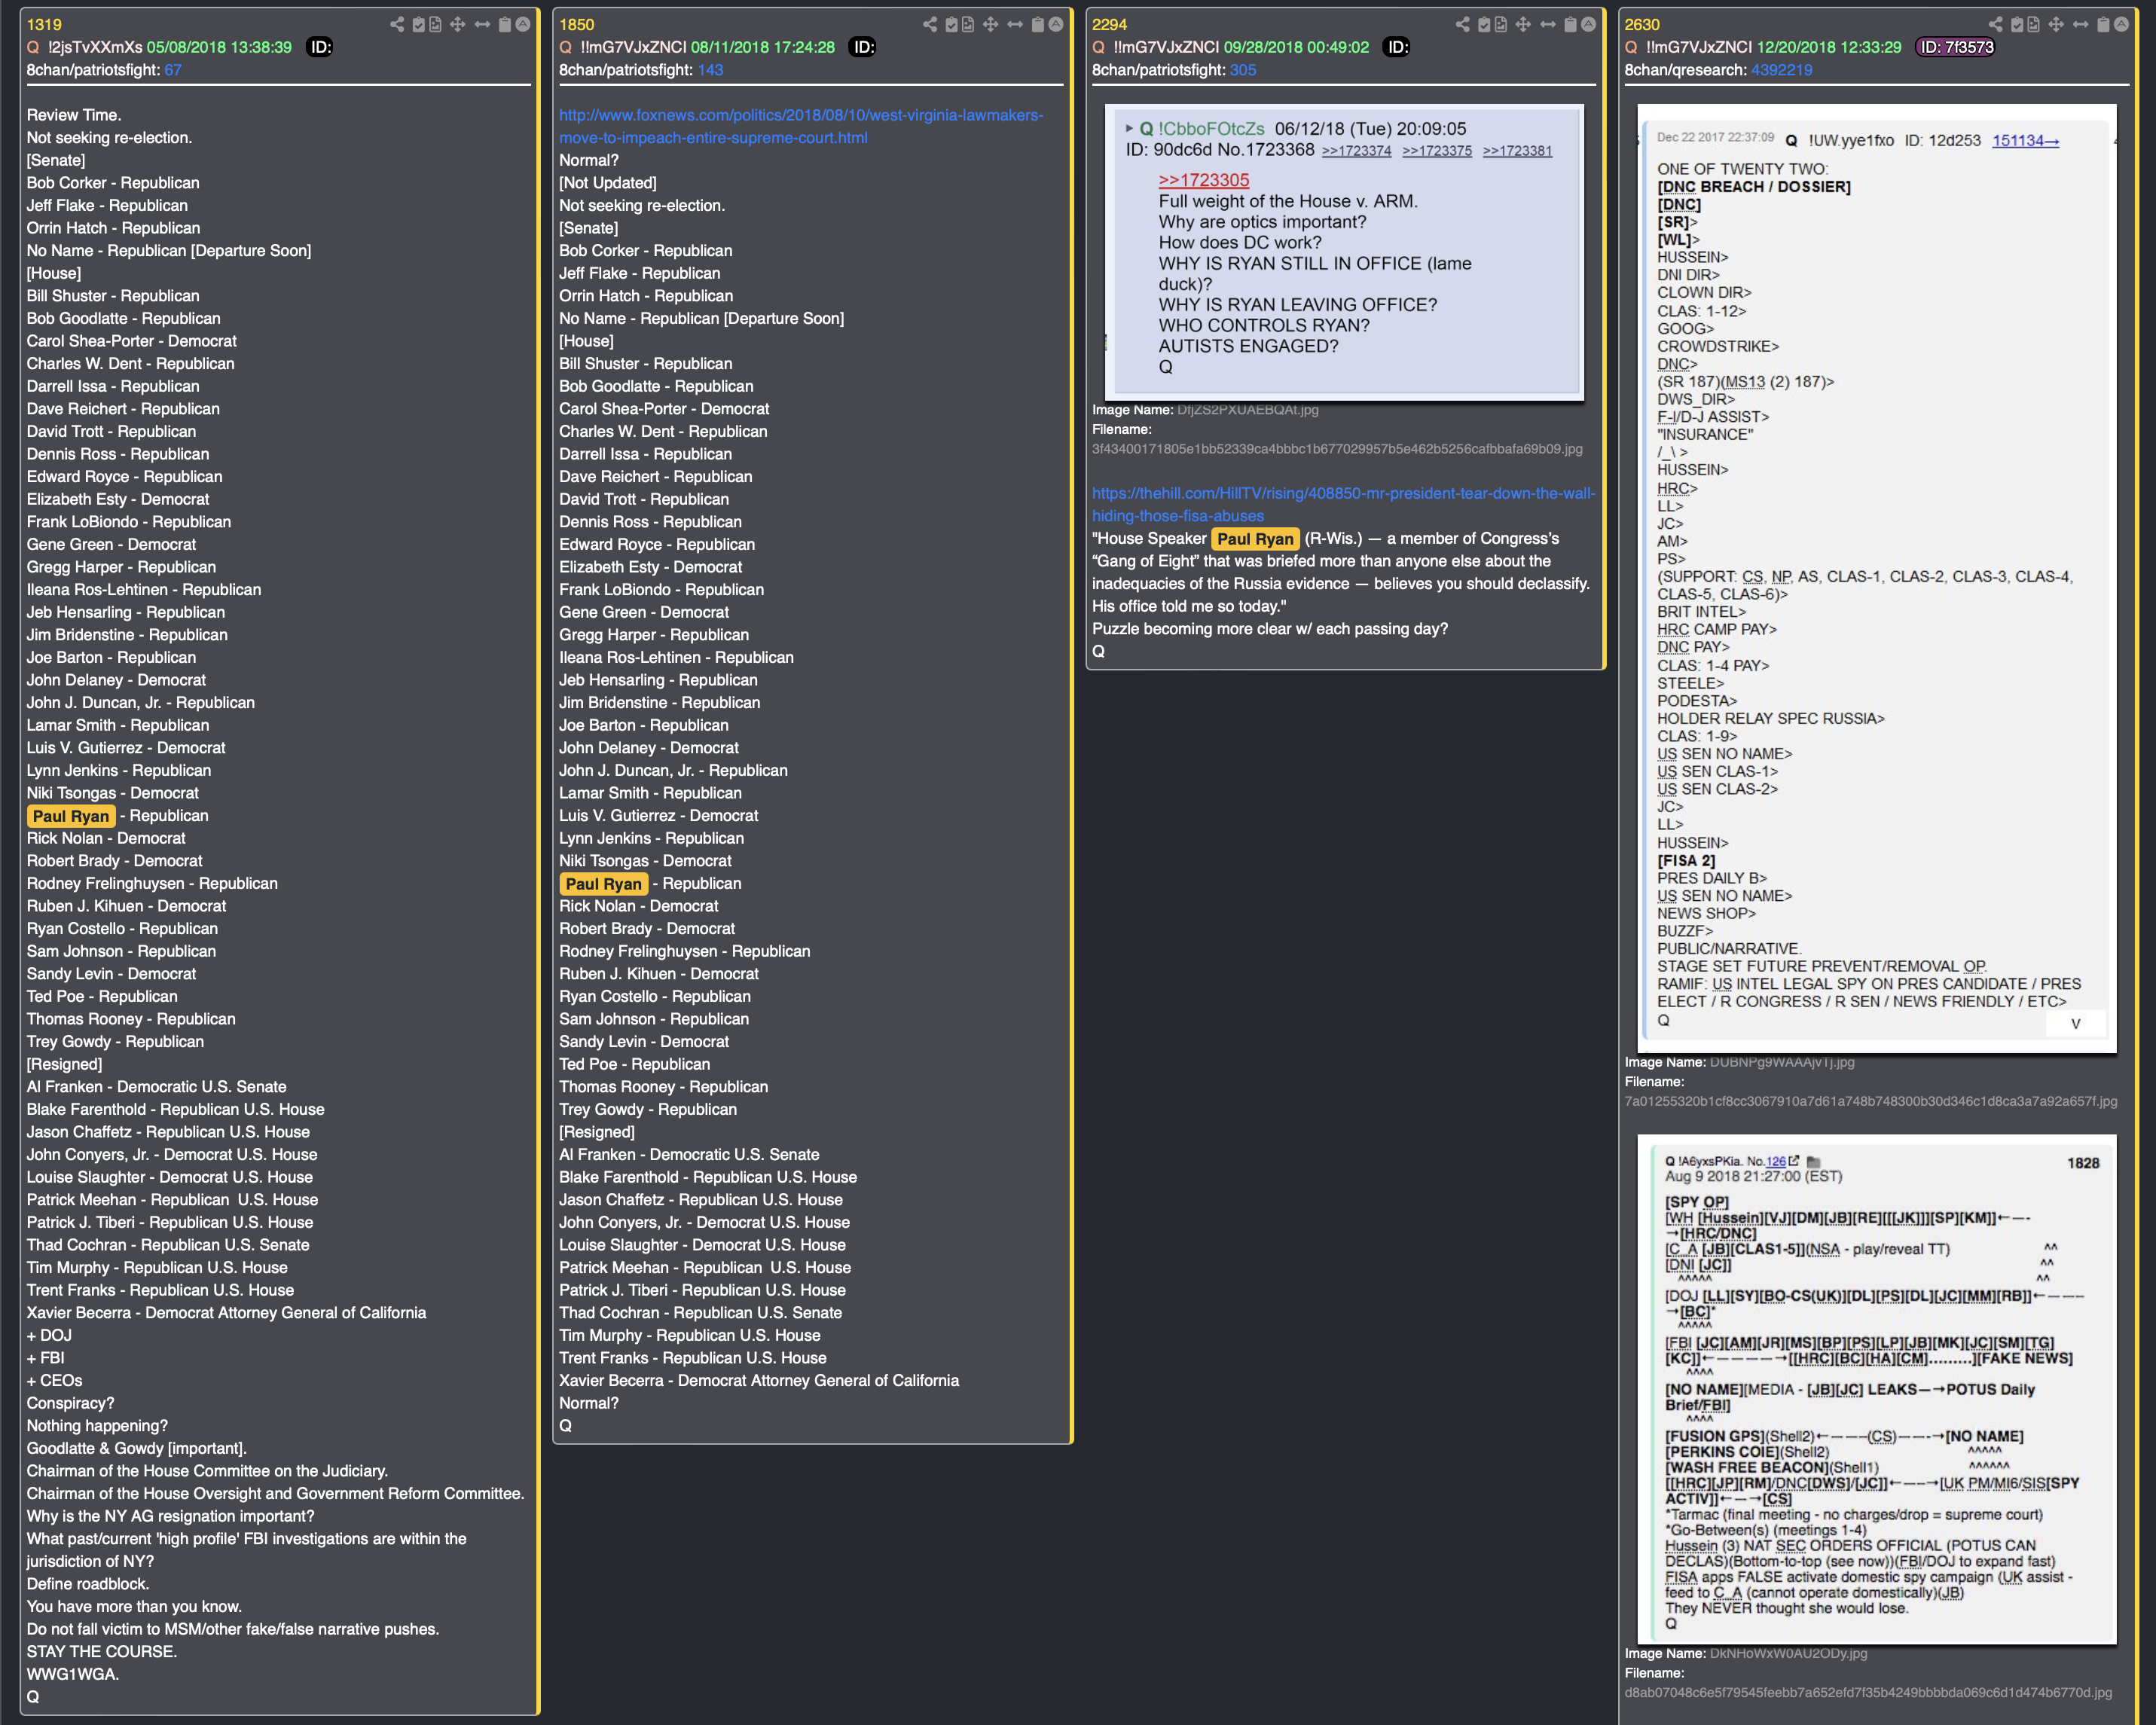This screenshot has height=1725, width=2156.
Task: Click the image file icon on post 1850
Action: pyautogui.click(x=969, y=24)
